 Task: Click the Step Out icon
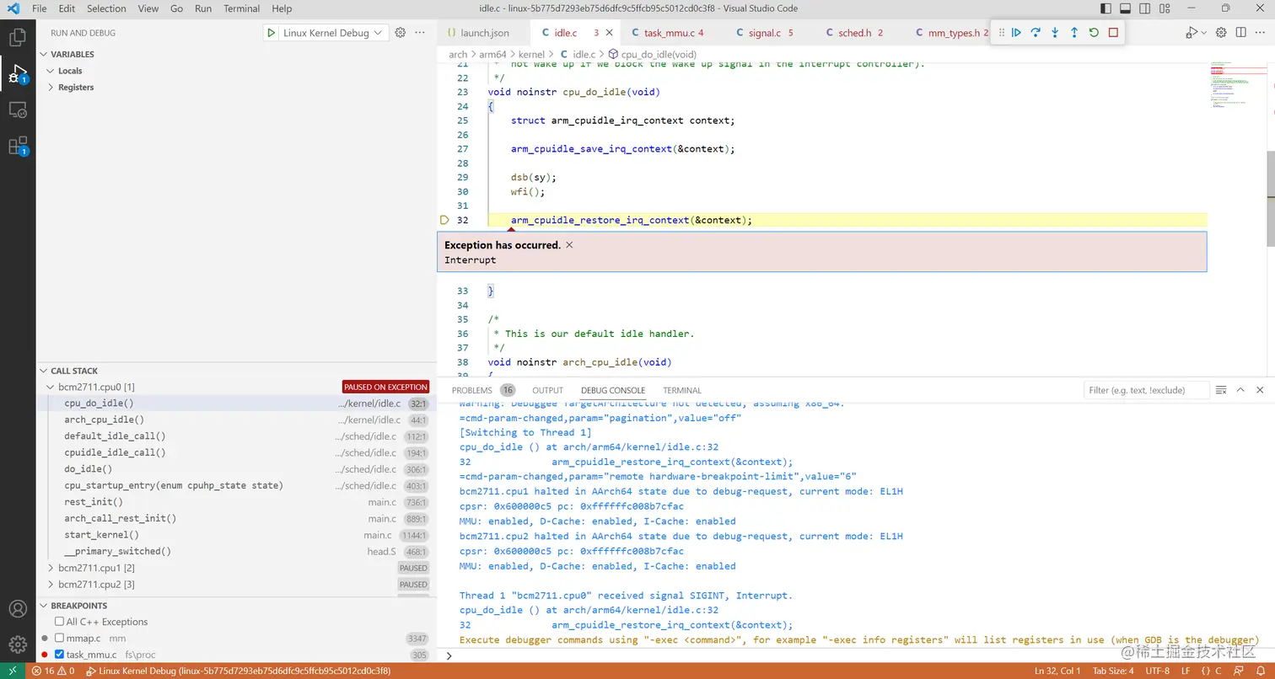(x=1073, y=32)
